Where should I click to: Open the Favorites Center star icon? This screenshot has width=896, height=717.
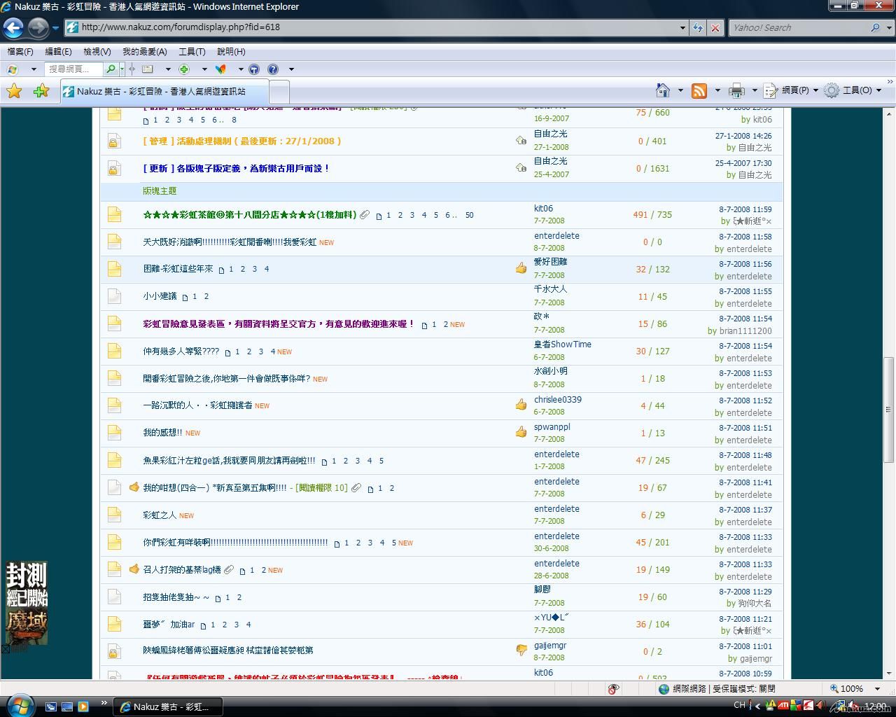(14, 91)
